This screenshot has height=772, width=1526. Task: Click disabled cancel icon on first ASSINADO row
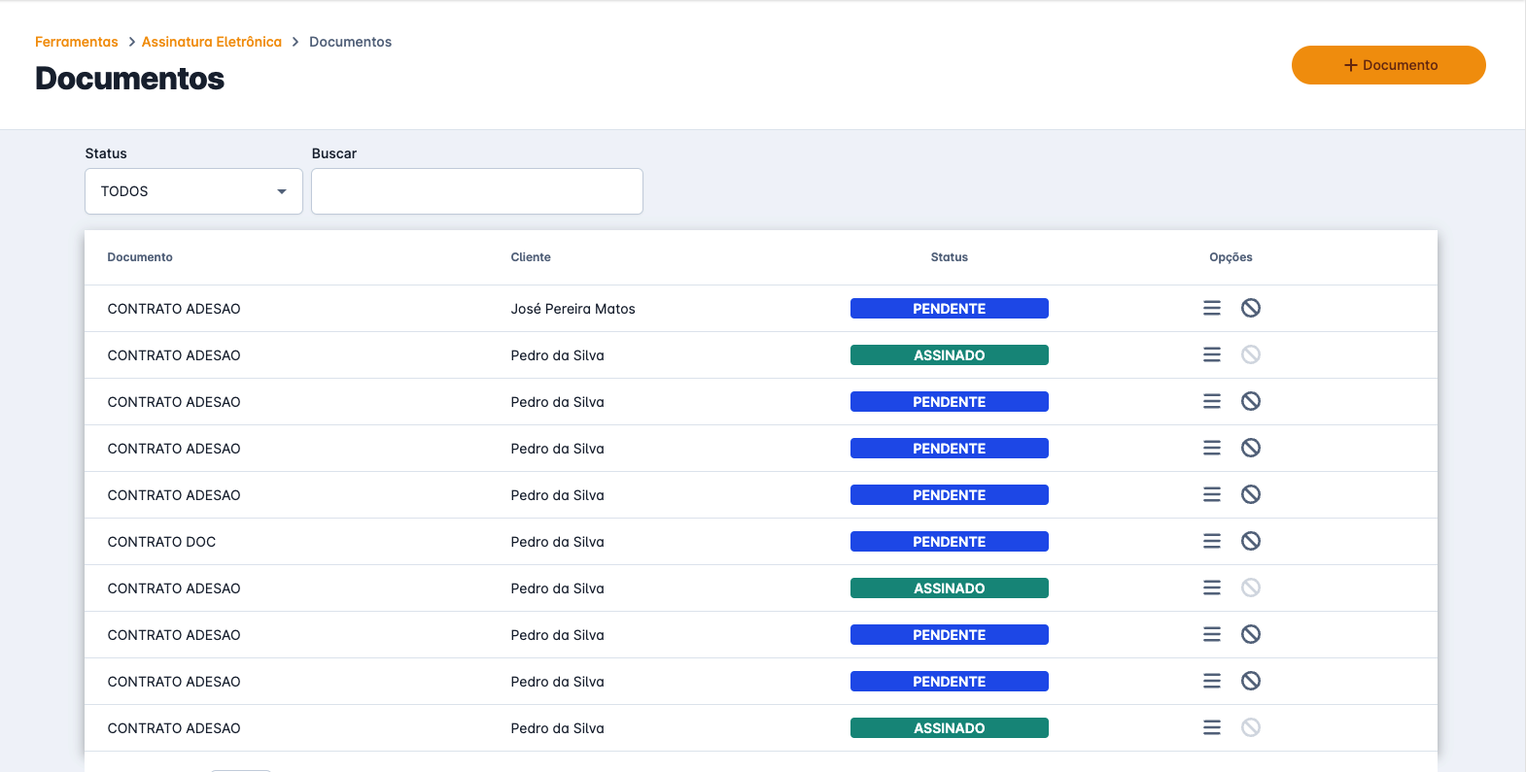[1250, 354]
